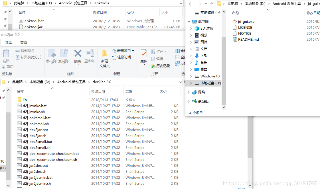This screenshot has height=189, width=320.
Task: Select d2j-dex2smali.sh file
Action: click(x=37, y=148)
